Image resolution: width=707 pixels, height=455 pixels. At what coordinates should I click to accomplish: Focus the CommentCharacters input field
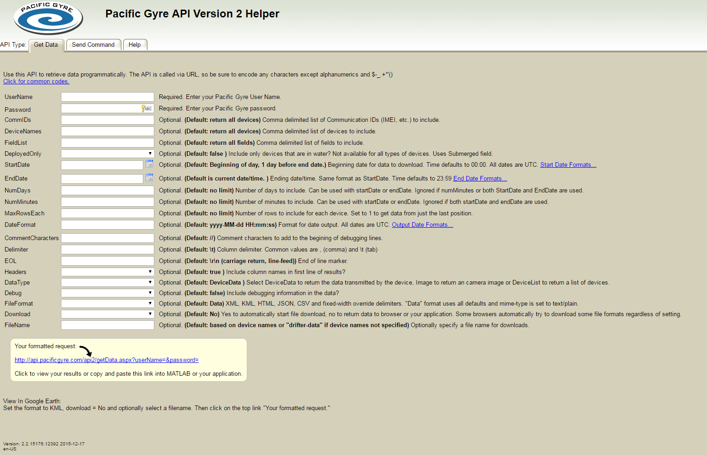click(x=108, y=238)
